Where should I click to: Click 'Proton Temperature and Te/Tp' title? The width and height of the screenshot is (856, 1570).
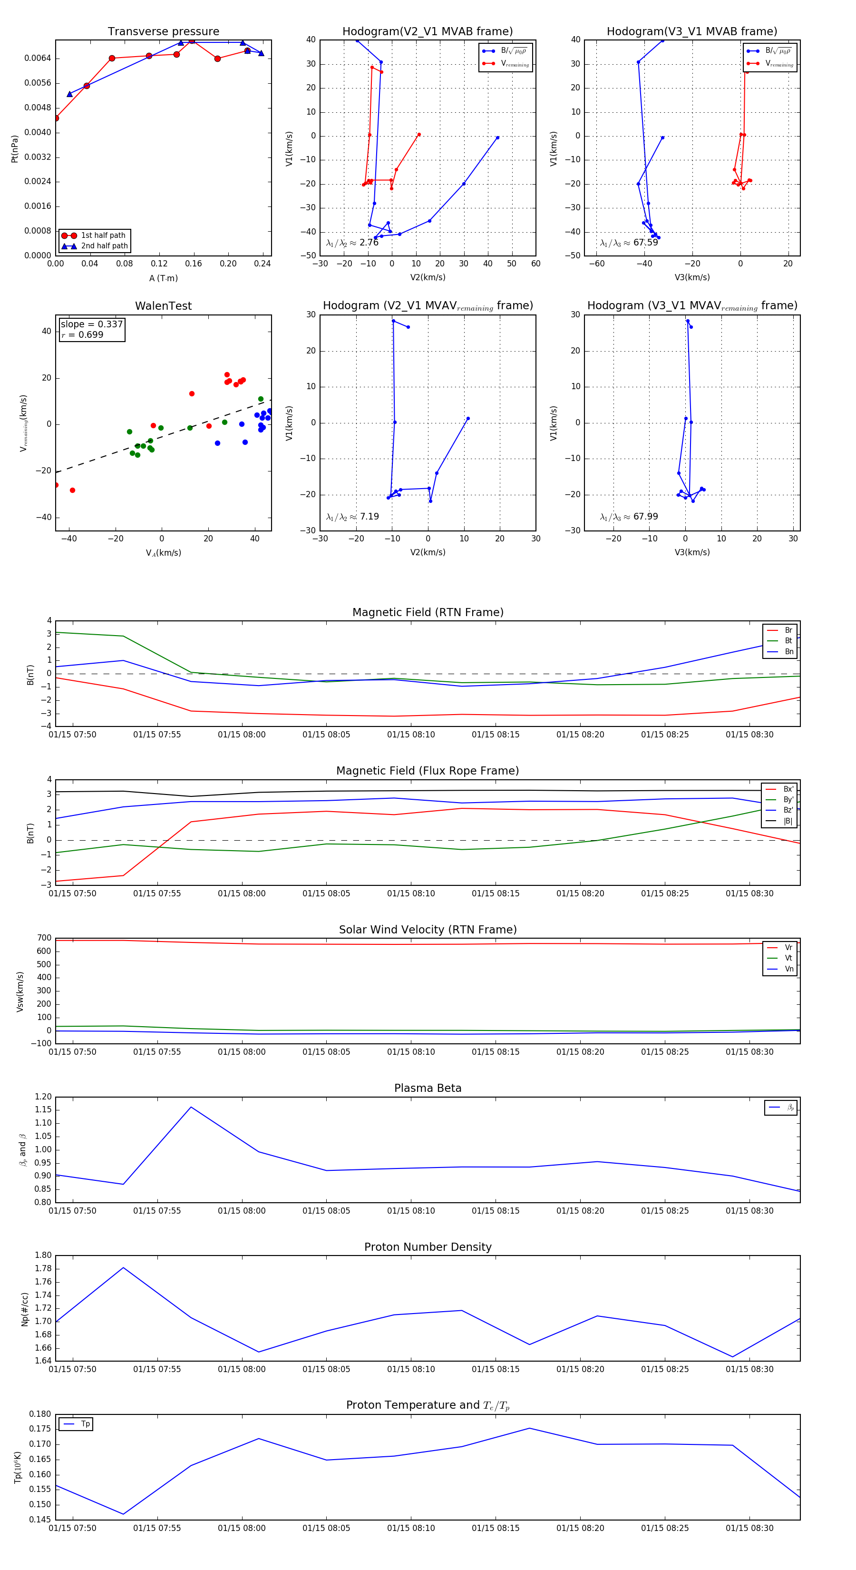click(428, 1405)
